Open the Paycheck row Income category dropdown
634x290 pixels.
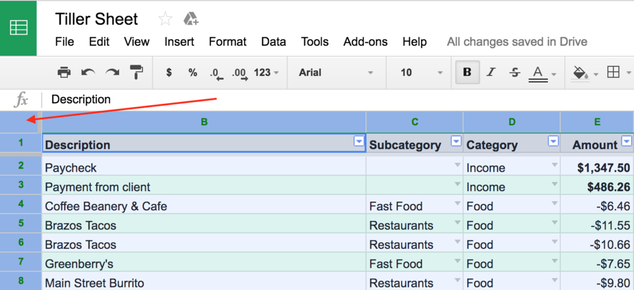tap(554, 165)
